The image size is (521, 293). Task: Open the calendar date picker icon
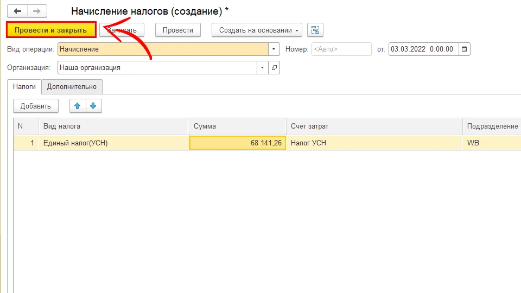tap(464, 49)
